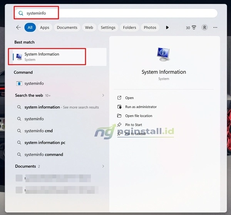Click the System Information app icon in best match

click(x=19, y=57)
